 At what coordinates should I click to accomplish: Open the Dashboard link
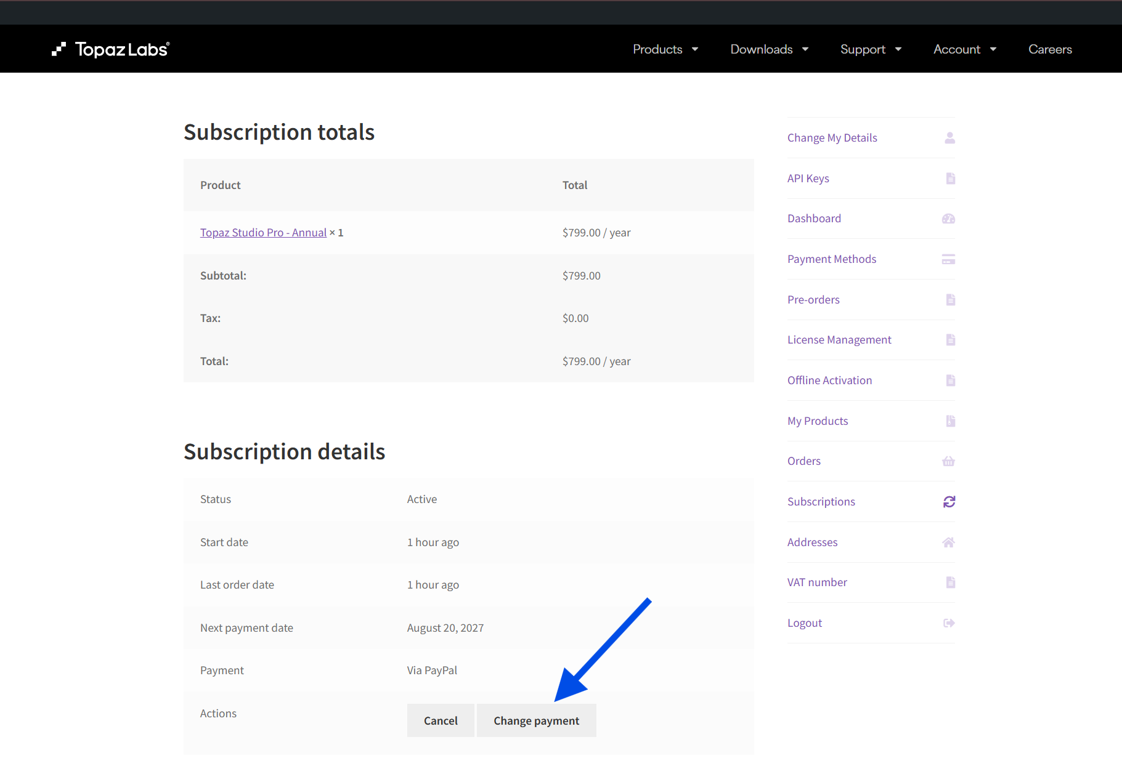pyautogui.click(x=814, y=219)
